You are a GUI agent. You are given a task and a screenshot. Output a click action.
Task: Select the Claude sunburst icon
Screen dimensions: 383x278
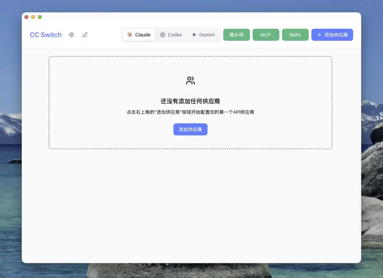130,34
